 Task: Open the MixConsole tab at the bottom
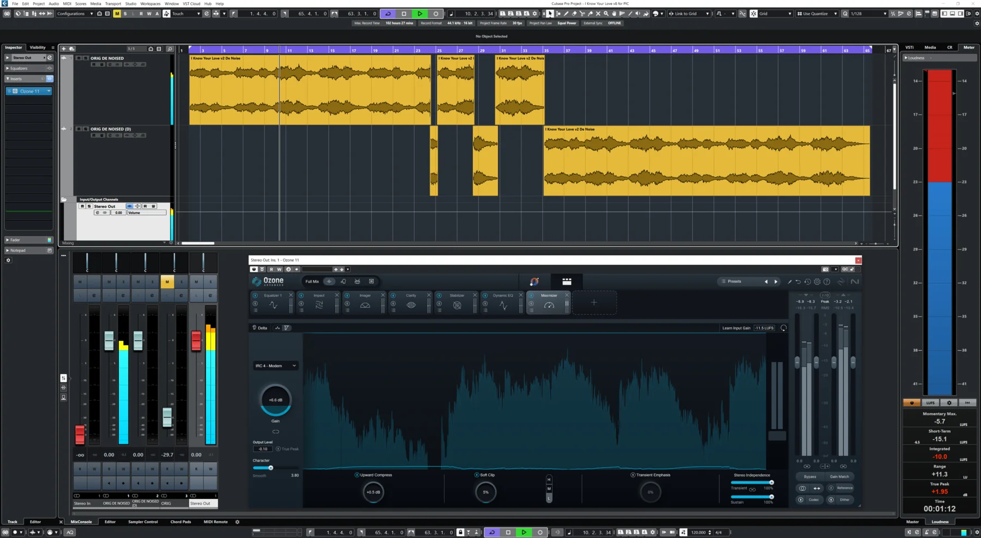(82, 522)
